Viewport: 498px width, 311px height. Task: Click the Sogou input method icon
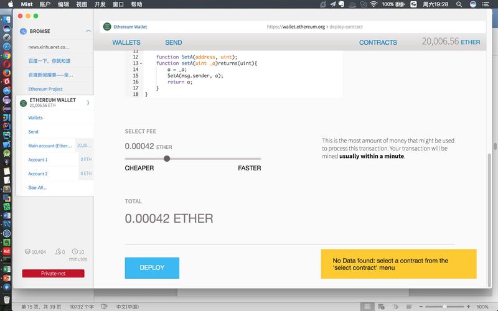pos(413,4)
